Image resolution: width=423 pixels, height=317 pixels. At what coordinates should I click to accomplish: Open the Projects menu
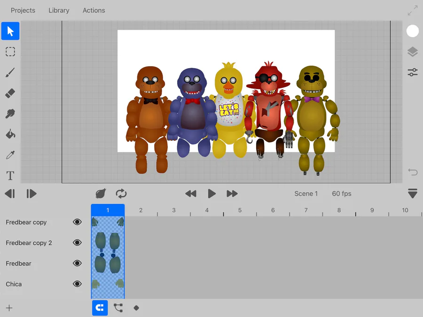(23, 10)
